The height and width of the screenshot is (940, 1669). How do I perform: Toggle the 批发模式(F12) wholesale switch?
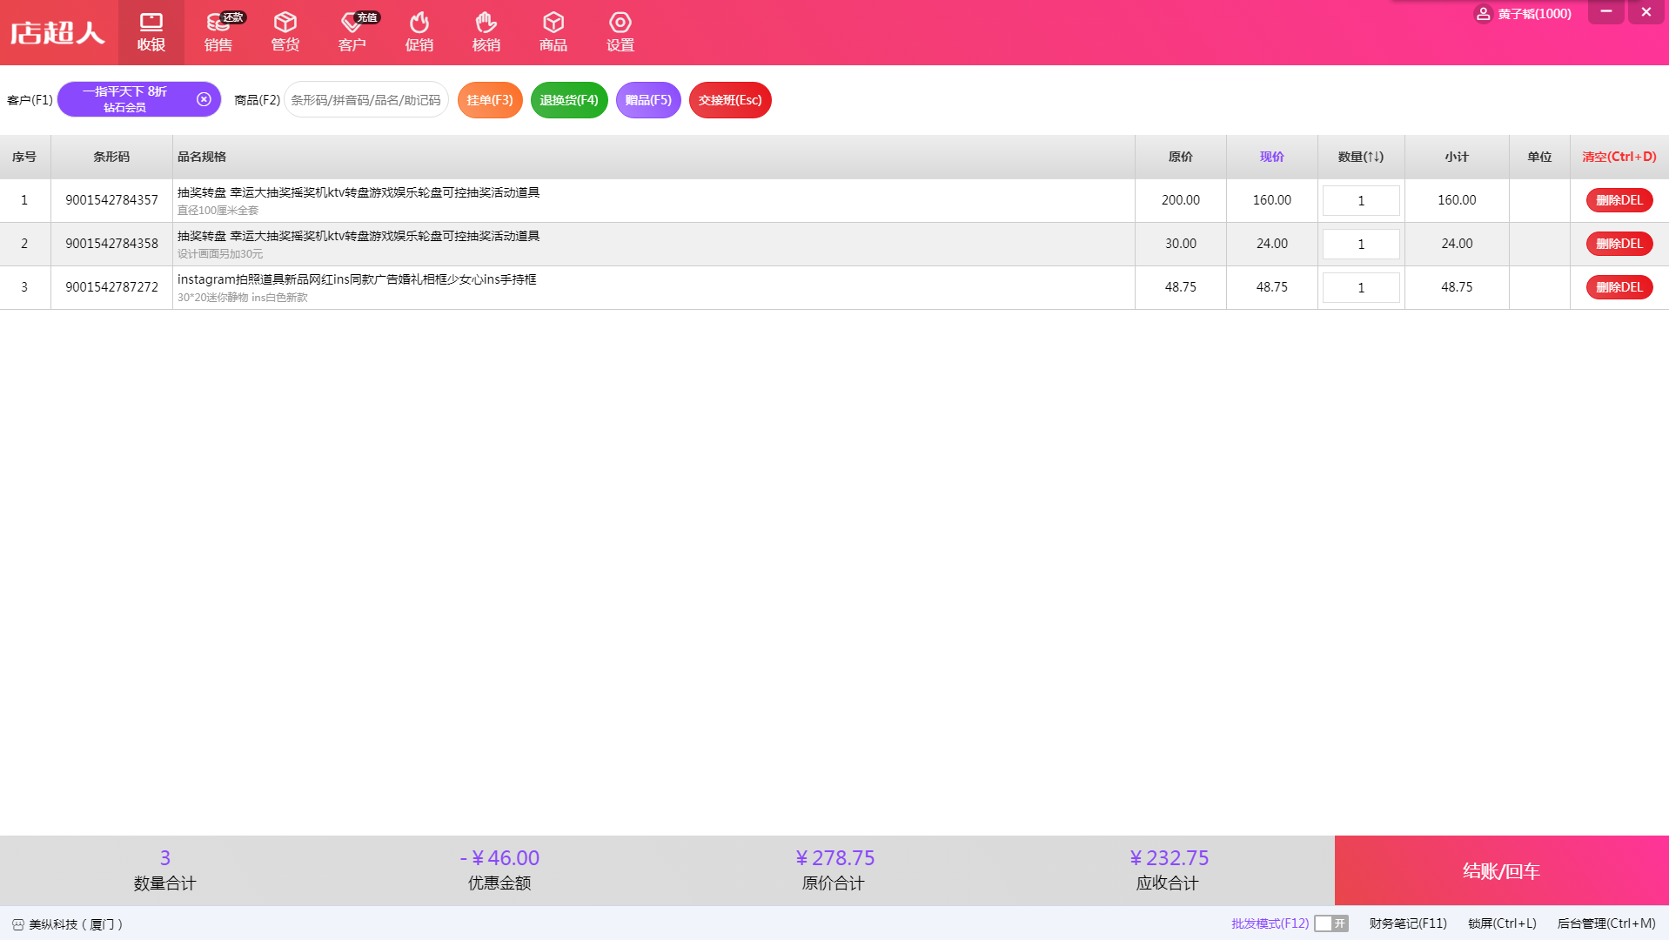[1331, 923]
